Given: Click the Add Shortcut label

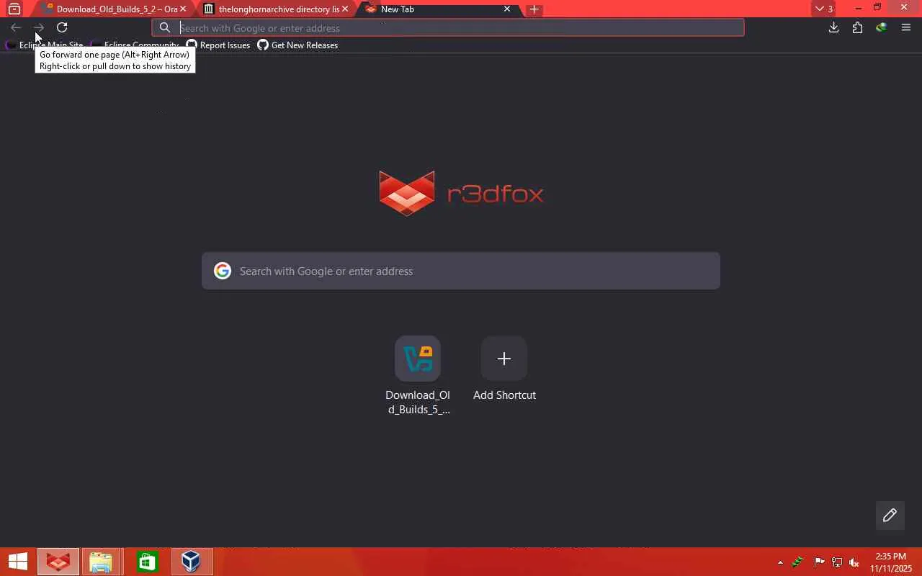Looking at the screenshot, I should coord(504,395).
